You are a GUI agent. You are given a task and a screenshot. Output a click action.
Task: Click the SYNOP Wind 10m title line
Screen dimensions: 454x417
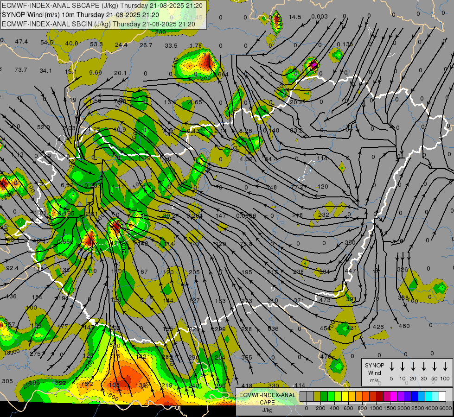click(81, 15)
